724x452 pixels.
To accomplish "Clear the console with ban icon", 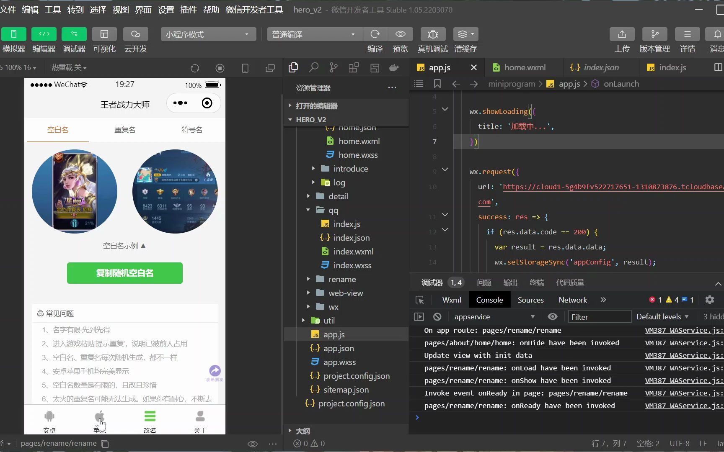I will click(x=437, y=317).
